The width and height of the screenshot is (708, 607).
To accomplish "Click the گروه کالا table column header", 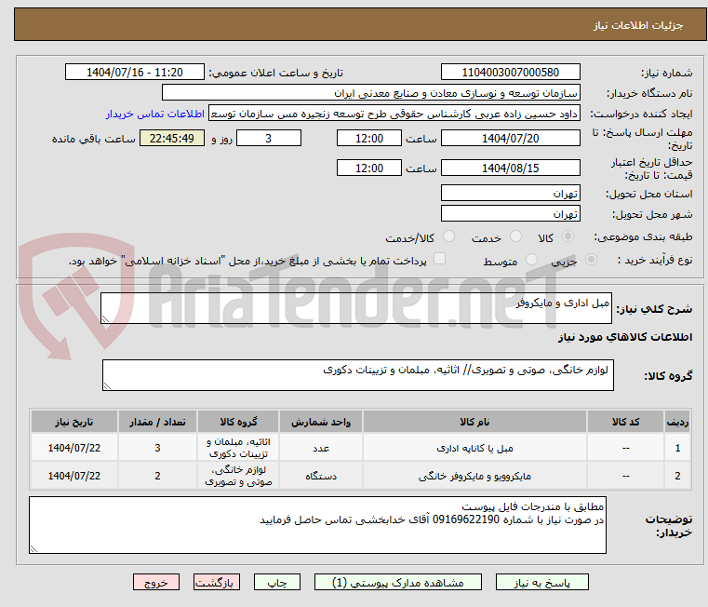I will 238,422.
